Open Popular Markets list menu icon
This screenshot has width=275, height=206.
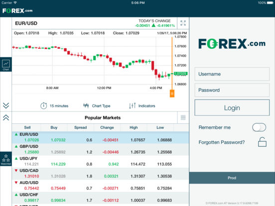click(x=183, y=117)
